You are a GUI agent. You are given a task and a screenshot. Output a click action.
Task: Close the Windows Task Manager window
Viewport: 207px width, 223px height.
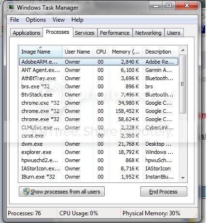tap(187, 6)
